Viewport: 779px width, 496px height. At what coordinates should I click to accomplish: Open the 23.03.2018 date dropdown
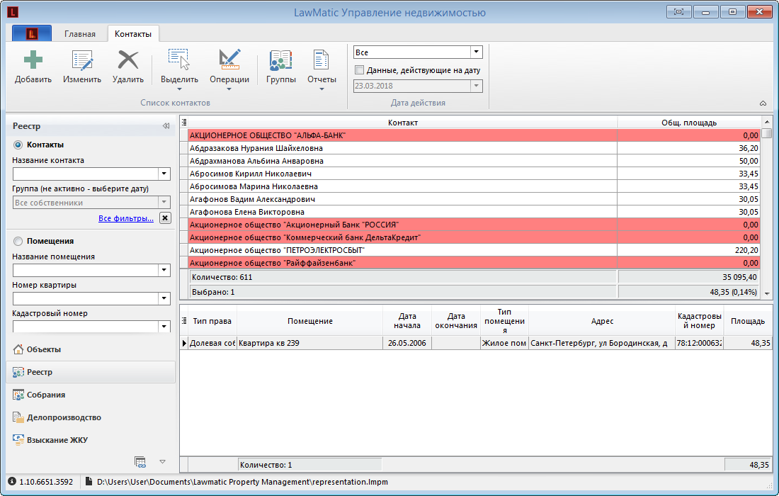point(476,86)
